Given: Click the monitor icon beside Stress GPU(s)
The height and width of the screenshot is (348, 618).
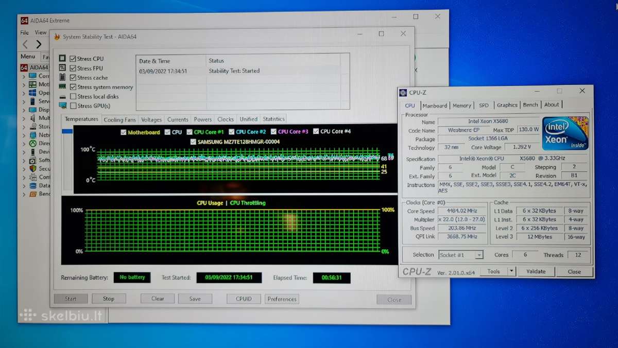Looking at the screenshot, I should (62, 106).
